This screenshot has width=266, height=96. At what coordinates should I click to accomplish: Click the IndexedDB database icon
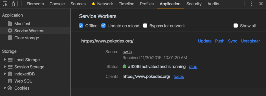10,74
